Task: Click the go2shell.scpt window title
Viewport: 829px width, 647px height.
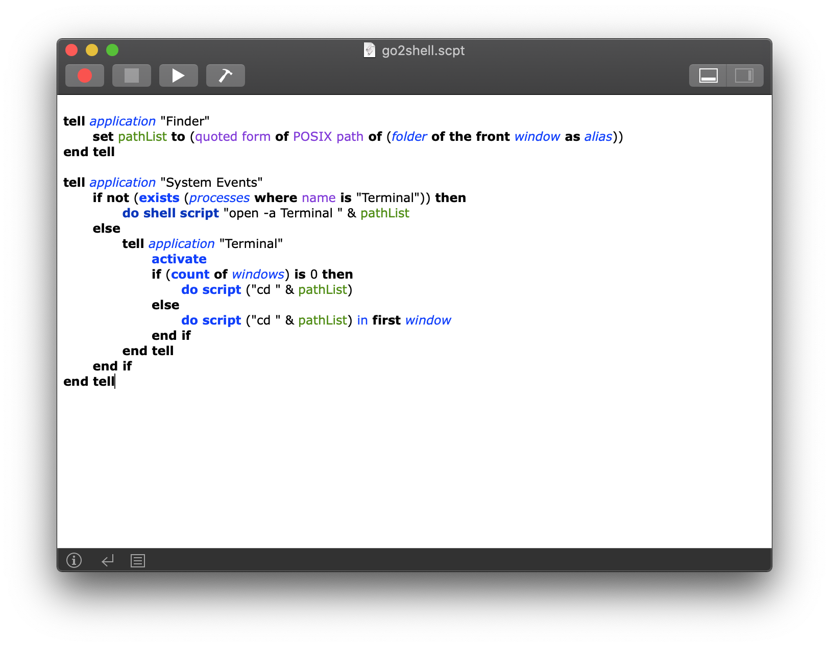Action: point(424,50)
